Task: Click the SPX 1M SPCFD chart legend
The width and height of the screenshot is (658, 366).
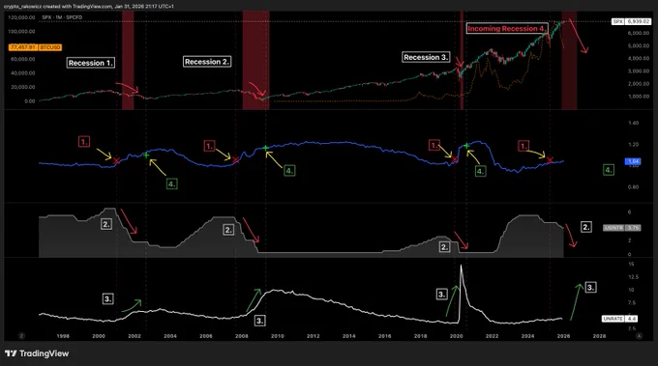Action: point(62,17)
